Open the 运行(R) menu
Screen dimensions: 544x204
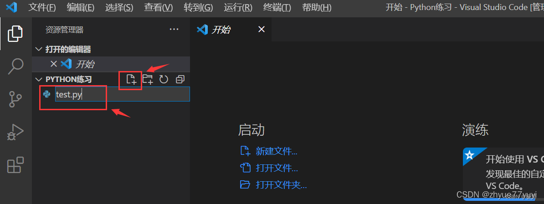click(238, 8)
